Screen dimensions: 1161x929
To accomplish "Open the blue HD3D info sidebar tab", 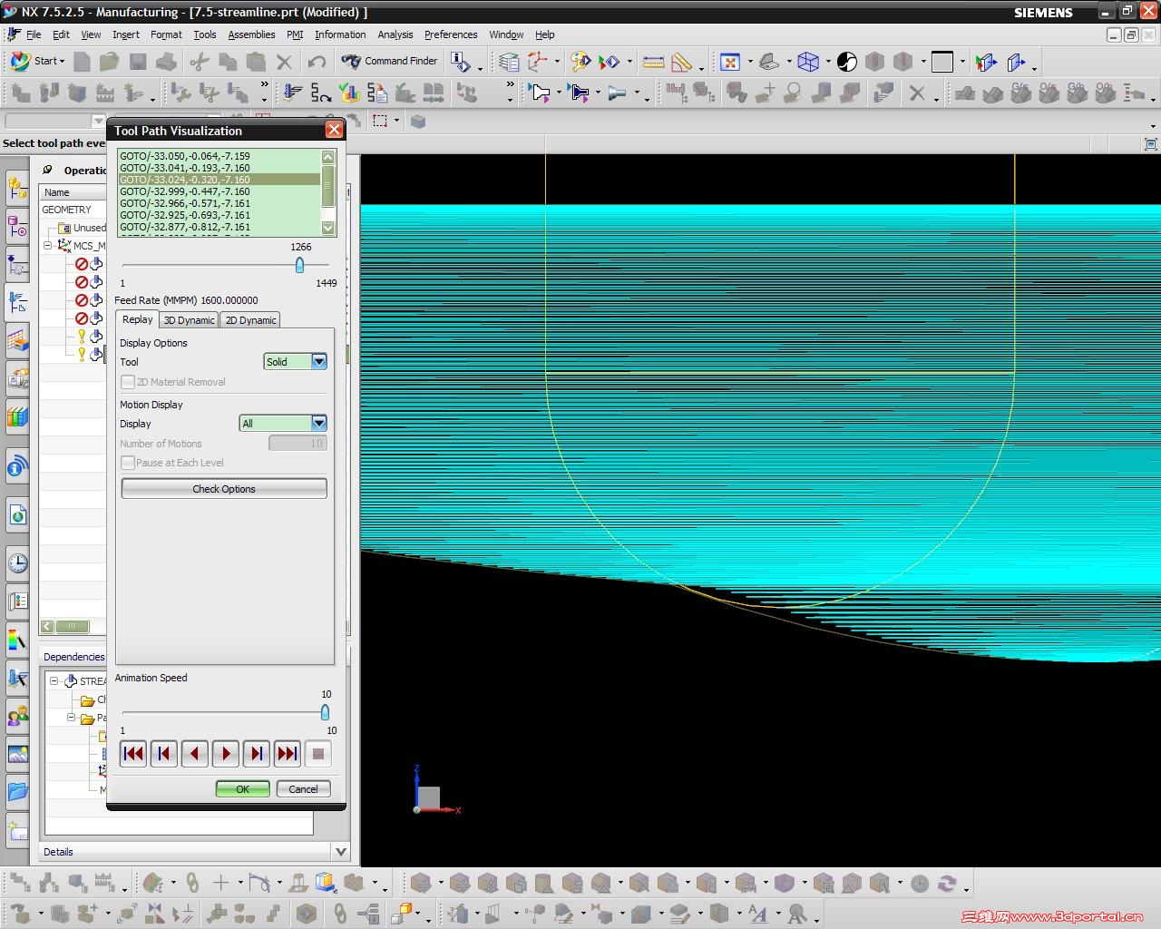I will pos(17,467).
